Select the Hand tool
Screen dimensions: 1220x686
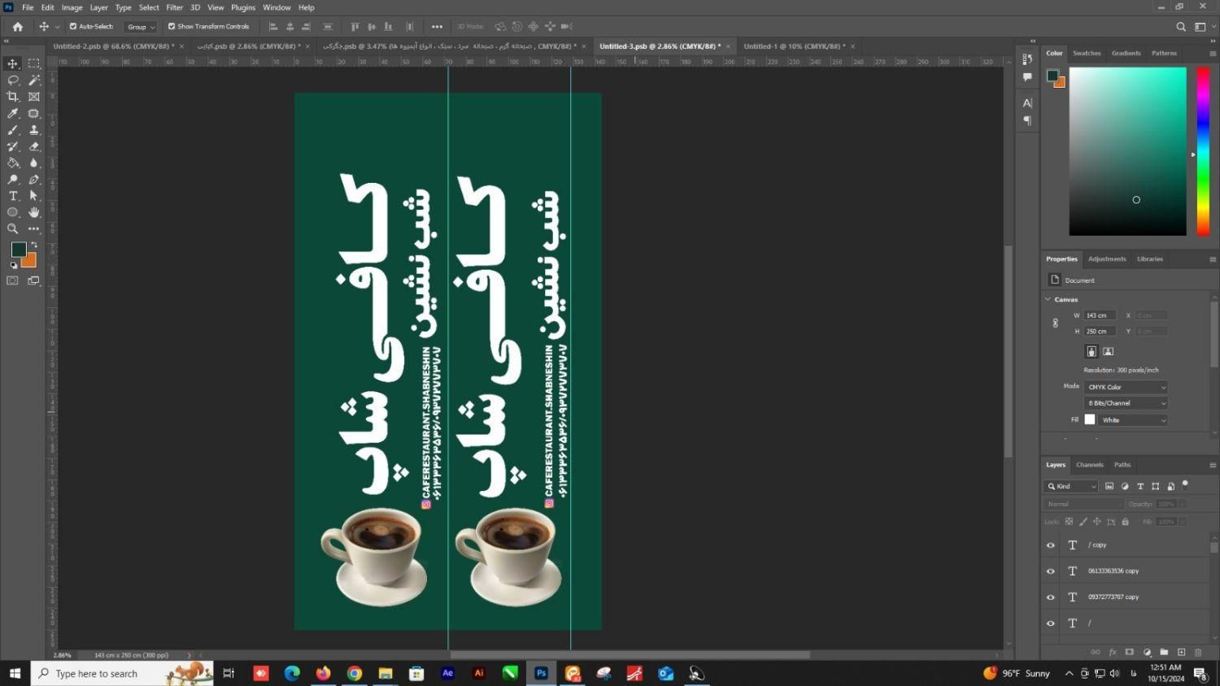(34, 212)
